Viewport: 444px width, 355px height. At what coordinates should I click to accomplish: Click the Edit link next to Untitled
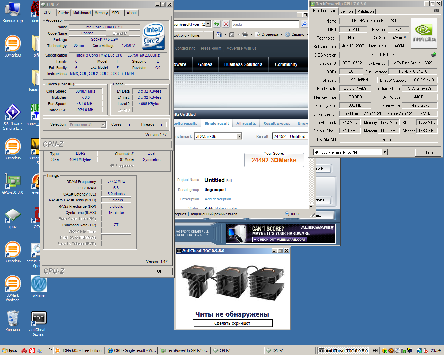click(229, 181)
